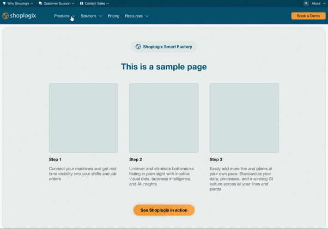Image resolution: width=328 pixels, height=229 pixels.
Task: Open the Contact Sales menu
Action: (x=95, y=3)
